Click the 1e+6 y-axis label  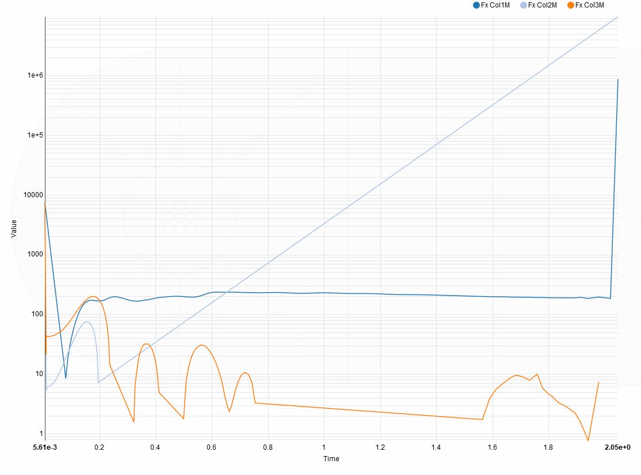(x=35, y=75)
